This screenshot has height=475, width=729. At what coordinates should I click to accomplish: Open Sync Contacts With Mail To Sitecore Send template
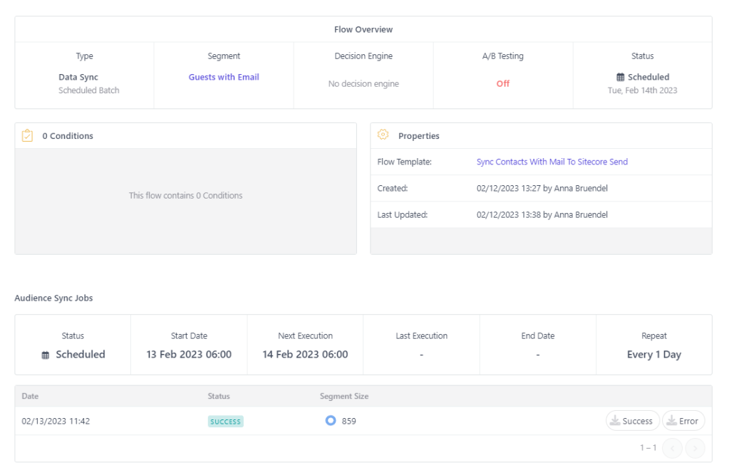pyautogui.click(x=552, y=162)
